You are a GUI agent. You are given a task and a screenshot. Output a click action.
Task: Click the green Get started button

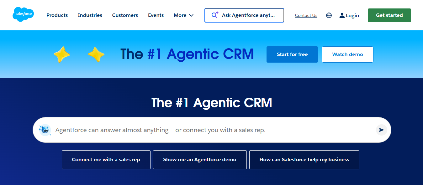coord(389,15)
